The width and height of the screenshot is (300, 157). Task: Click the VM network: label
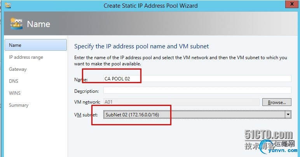tap(87, 102)
